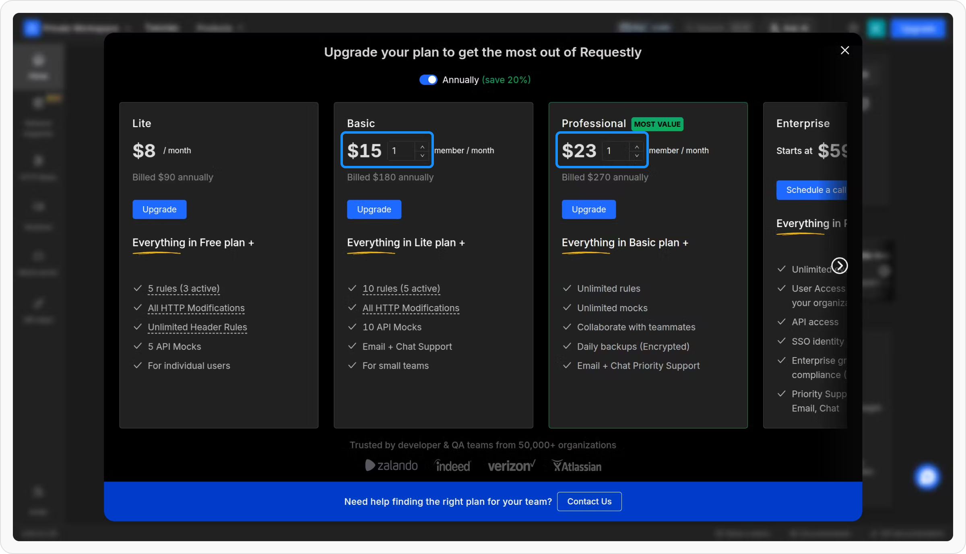Decrease Professional plan member count arrow

pos(637,155)
